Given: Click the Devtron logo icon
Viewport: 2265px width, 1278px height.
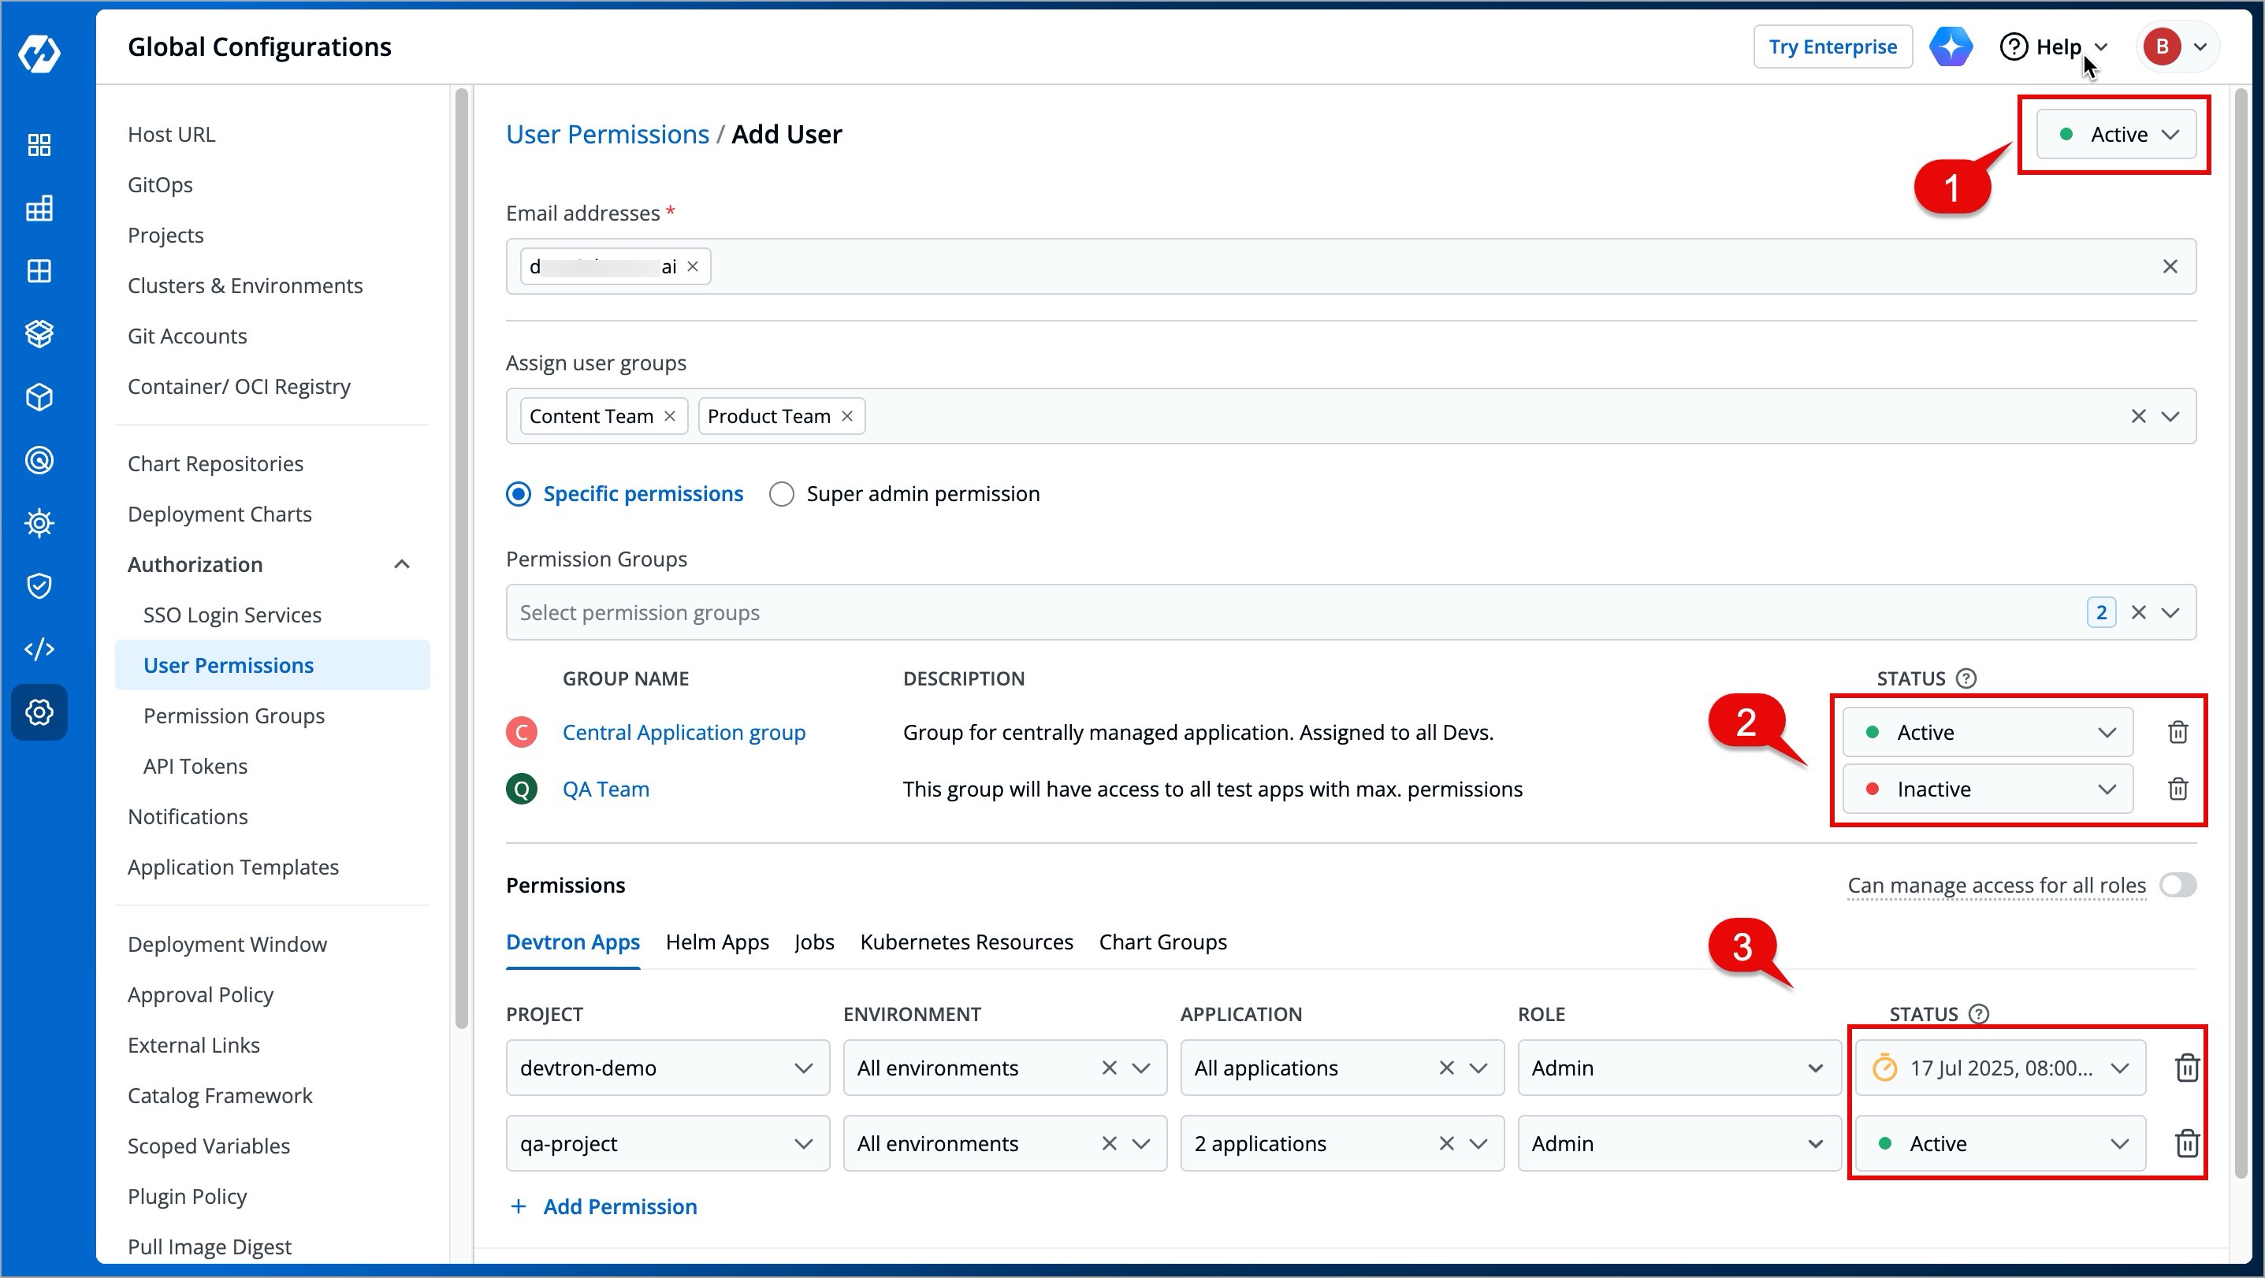Looking at the screenshot, I should click(39, 54).
